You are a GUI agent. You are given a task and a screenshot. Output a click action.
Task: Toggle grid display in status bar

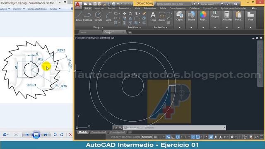[155, 137]
